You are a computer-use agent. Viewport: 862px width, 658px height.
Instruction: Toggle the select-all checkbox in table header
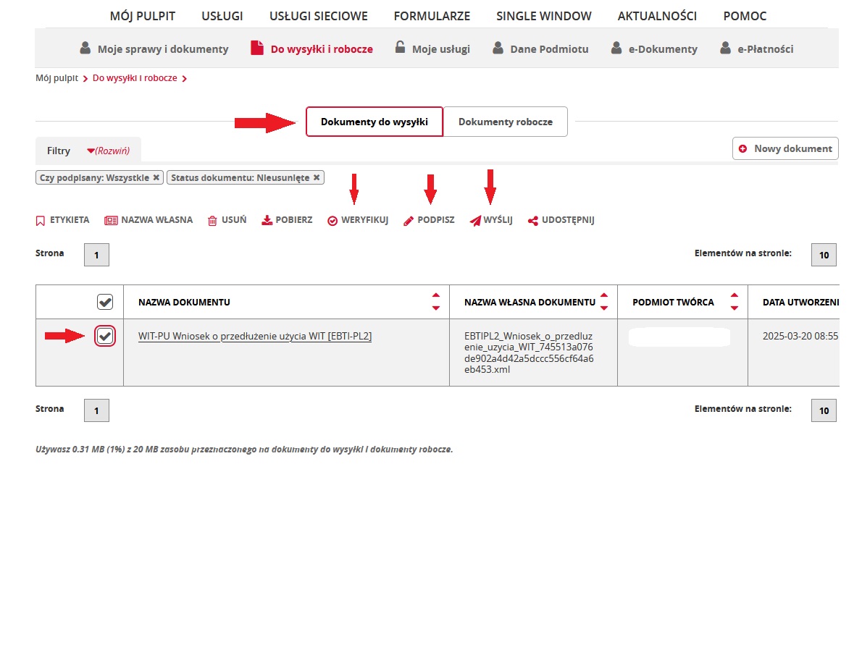point(105,302)
